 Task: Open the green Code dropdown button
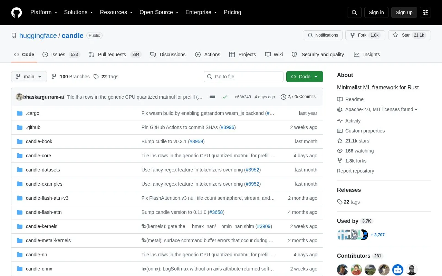pos(305,77)
